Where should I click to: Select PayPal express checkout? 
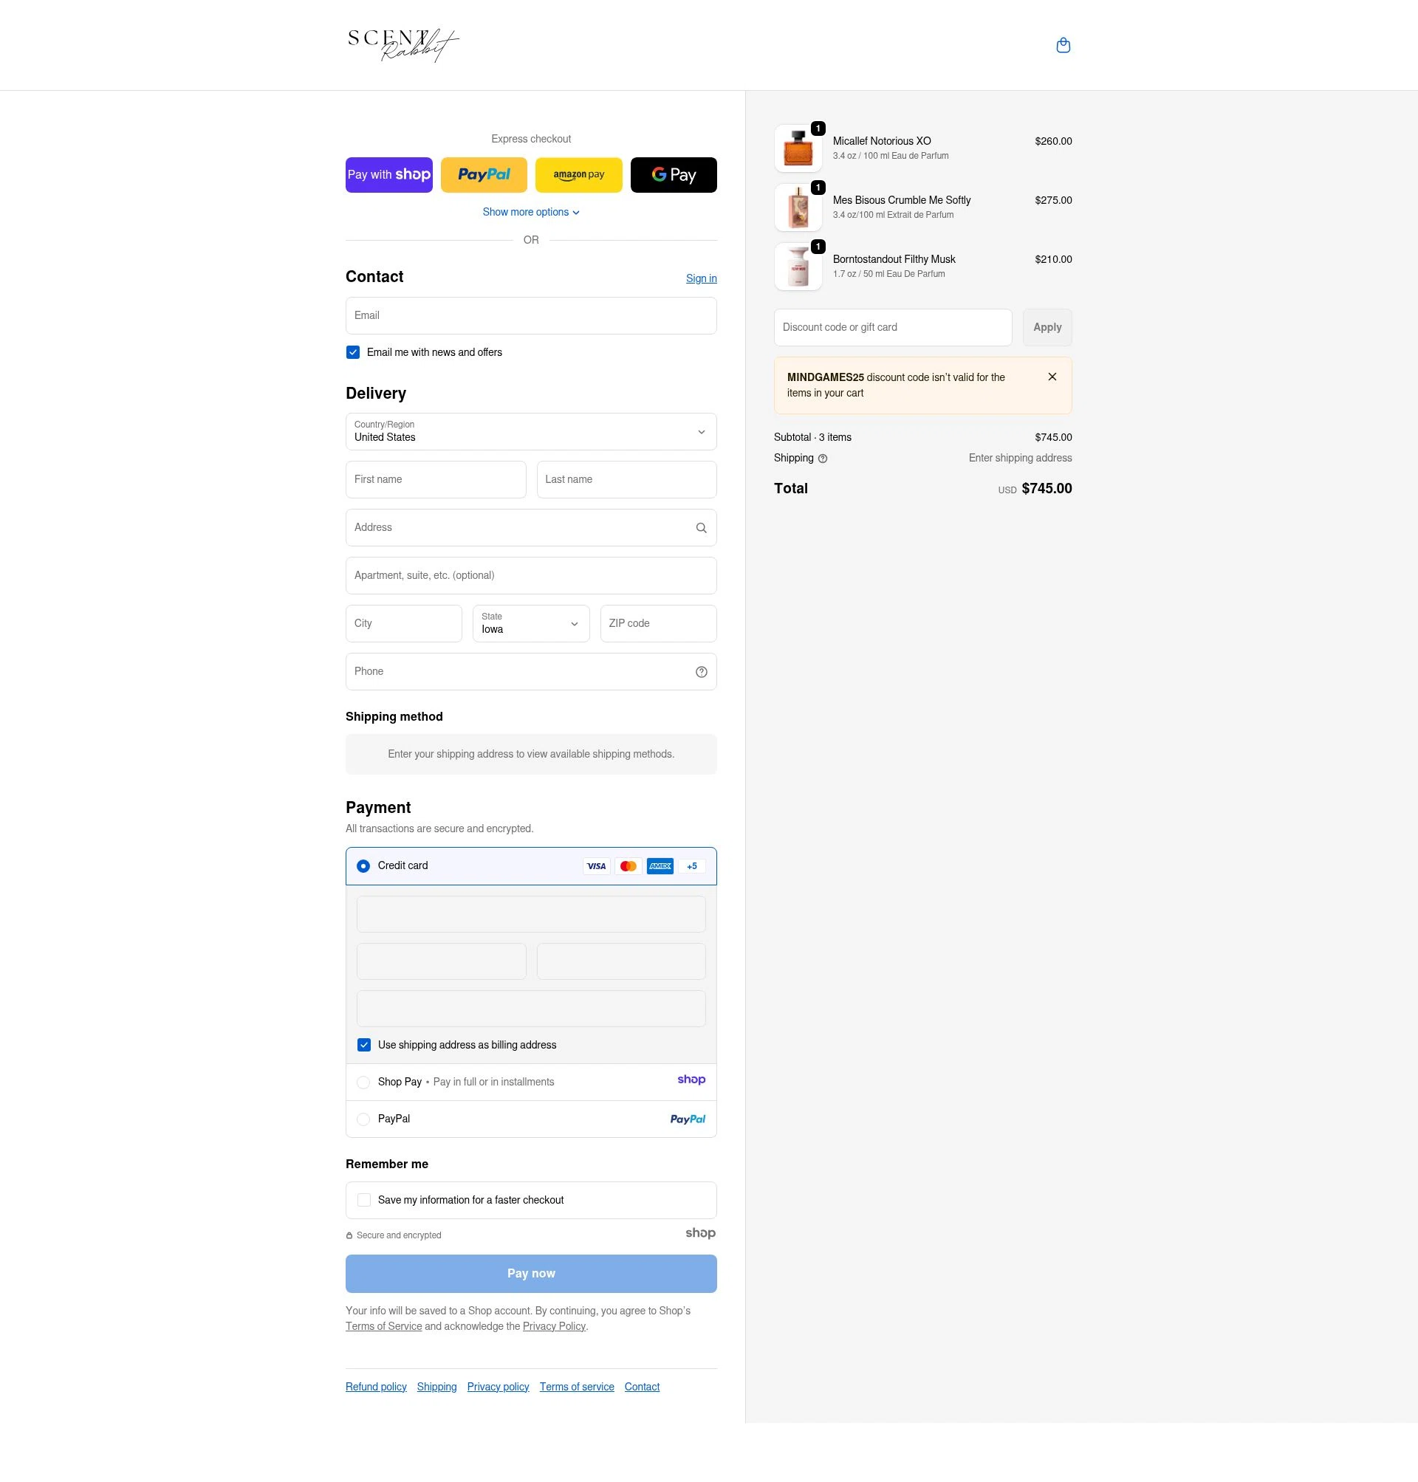(x=484, y=174)
